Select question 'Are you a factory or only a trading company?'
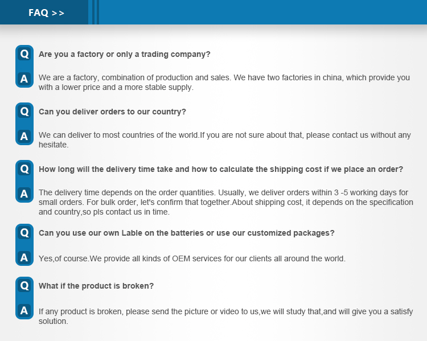This screenshot has width=427, height=341. click(125, 54)
